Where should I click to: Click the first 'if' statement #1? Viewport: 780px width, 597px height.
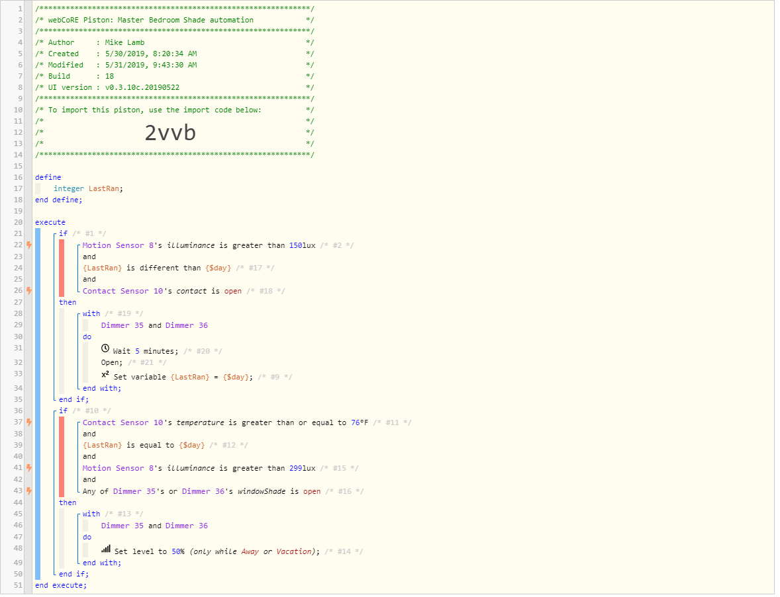63,234
